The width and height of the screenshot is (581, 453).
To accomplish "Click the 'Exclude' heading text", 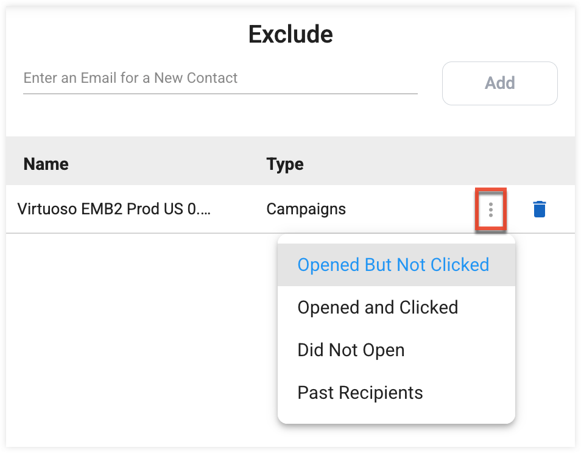I will 290,35.
